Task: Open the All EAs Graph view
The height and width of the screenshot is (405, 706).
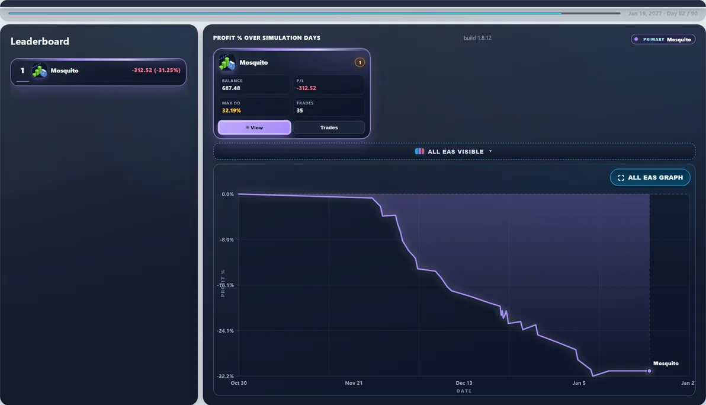Action: click(x=650, y=177)
